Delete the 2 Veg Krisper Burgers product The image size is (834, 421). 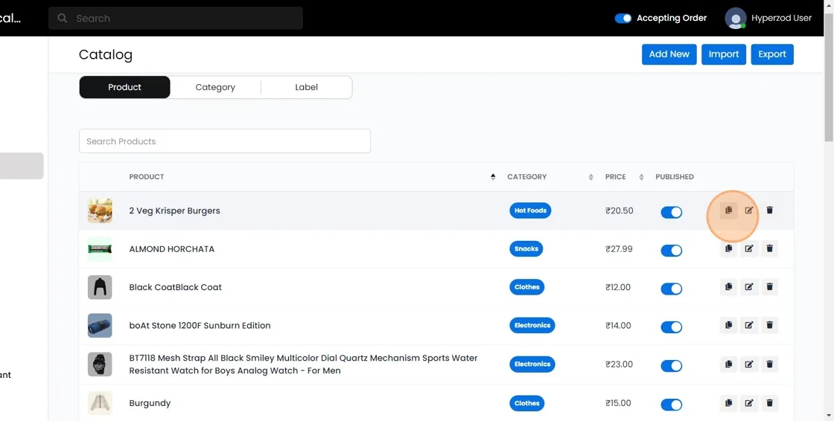(770, 210)
